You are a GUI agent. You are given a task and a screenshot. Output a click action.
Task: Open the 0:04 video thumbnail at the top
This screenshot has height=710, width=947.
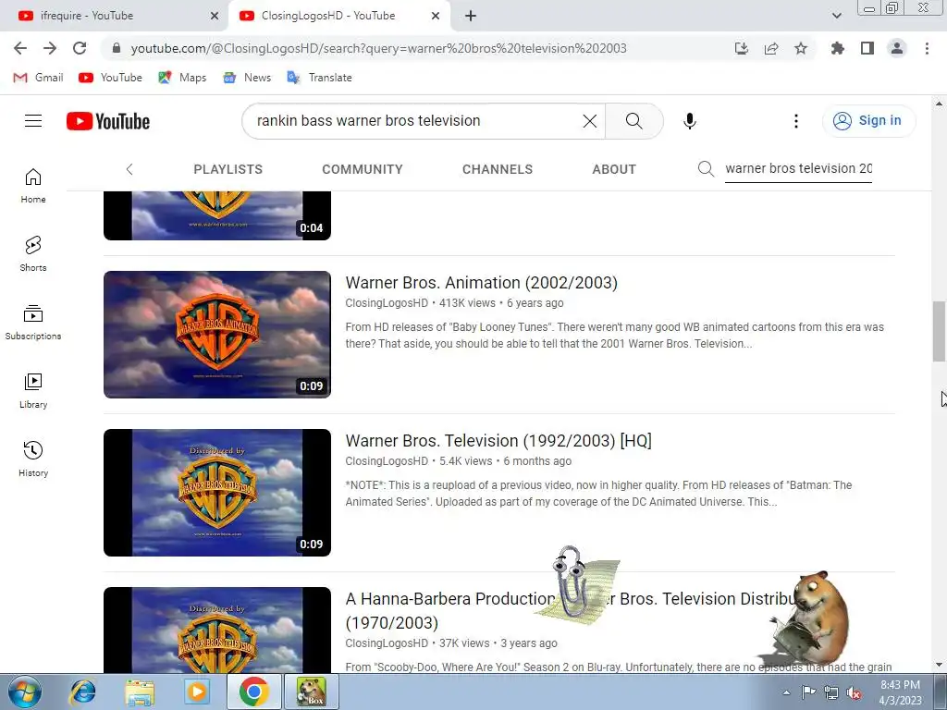point(216,215)
